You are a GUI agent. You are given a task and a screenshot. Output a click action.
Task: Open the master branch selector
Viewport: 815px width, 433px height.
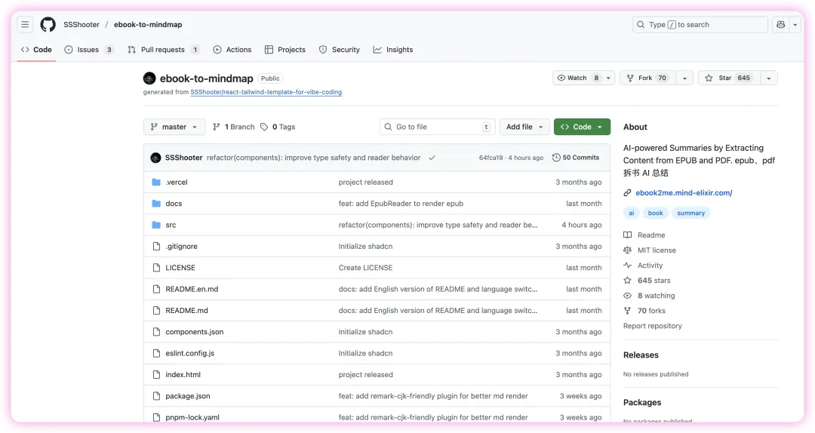point(174,127)
